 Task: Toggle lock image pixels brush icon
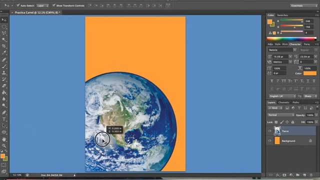click(281, 122)
